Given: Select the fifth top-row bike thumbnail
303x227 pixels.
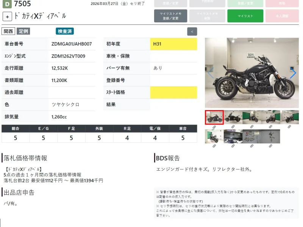Looking at the screenshot, I should tap(289, 117).
